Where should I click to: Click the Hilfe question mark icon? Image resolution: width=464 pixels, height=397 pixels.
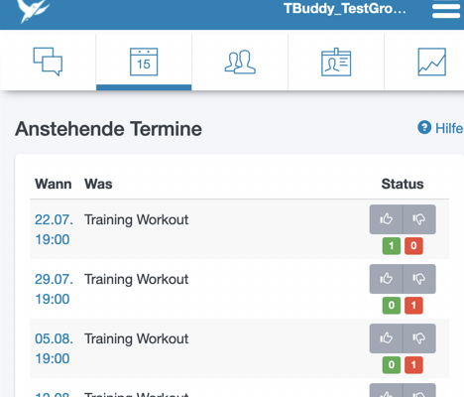pos(424,128)
